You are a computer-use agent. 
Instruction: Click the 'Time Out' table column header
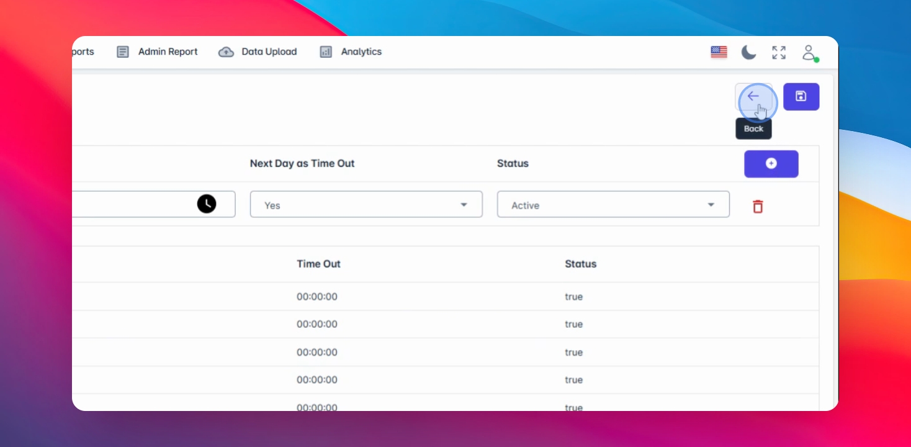point(318,264)
